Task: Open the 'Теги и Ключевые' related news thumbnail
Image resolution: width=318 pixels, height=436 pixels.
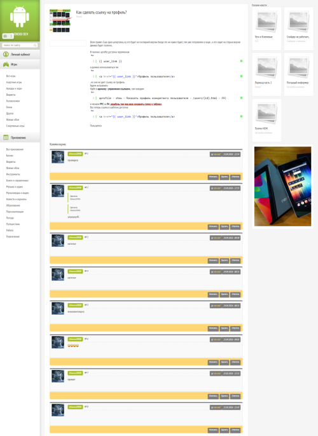Action: pyautogui.click(x=266, y=22)
